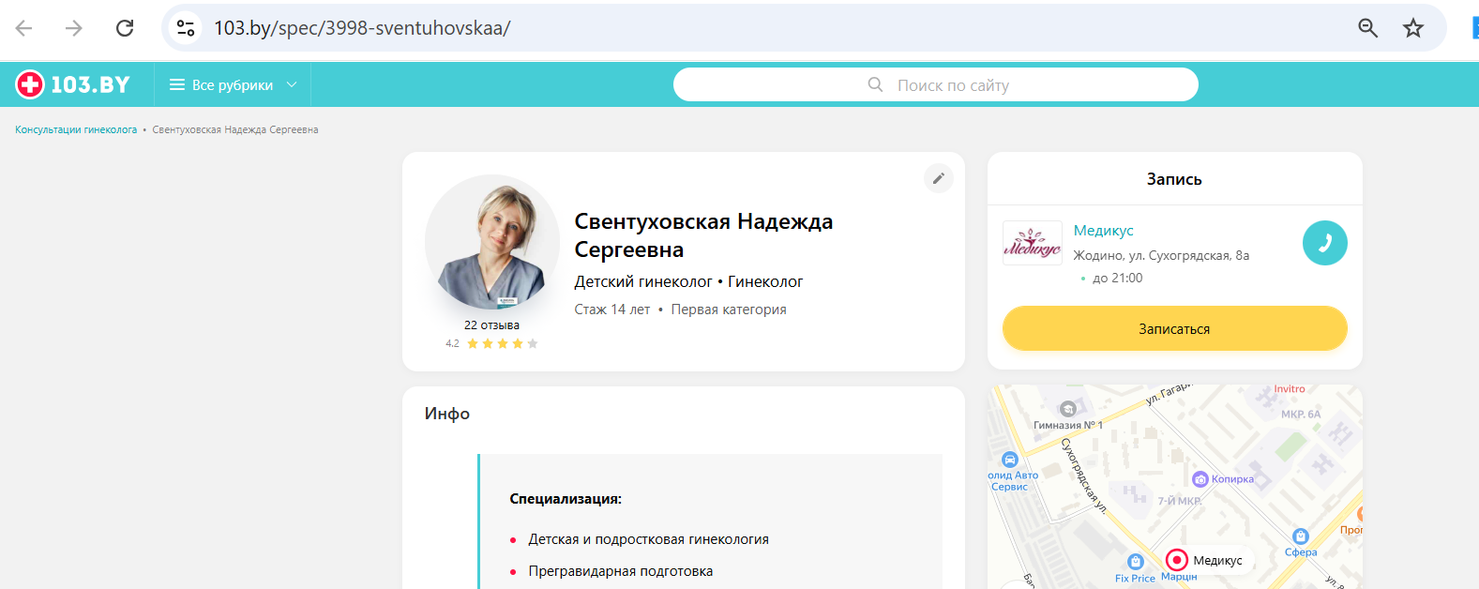Click Прегравидарная подготовка list item
The image size is (1479, 589).
[620, 571]
